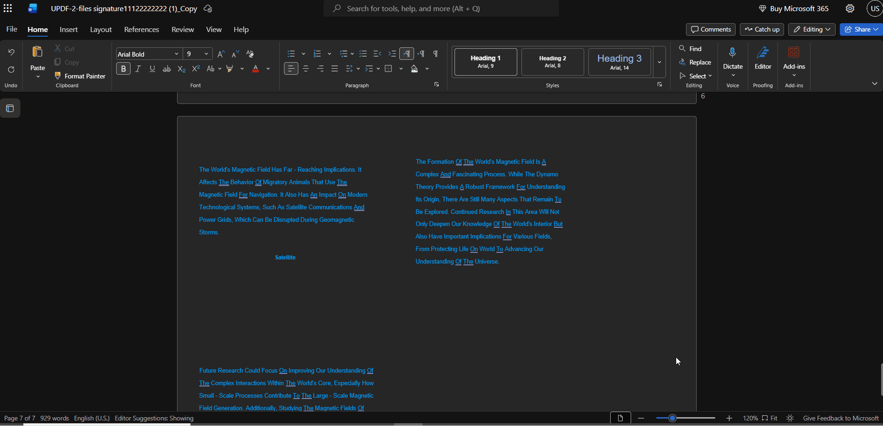This screenshot has width=883, height=426.
Task: Open Paragraph settings dialog launcher
Action: coord(436,84)
